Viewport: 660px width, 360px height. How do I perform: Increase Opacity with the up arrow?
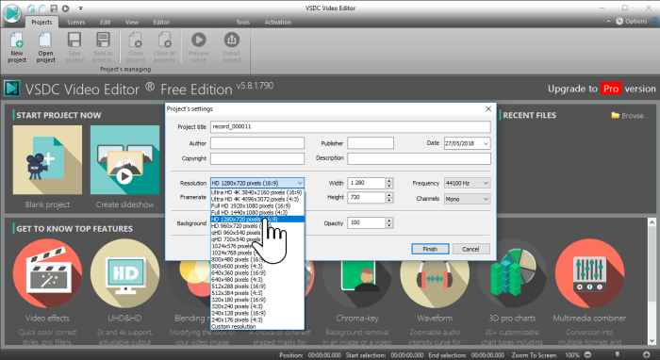389,221
